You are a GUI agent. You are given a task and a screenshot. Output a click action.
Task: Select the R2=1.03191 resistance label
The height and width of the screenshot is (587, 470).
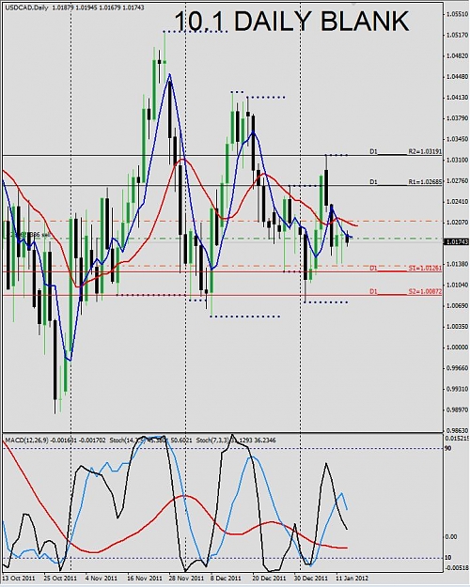(425, 151)
